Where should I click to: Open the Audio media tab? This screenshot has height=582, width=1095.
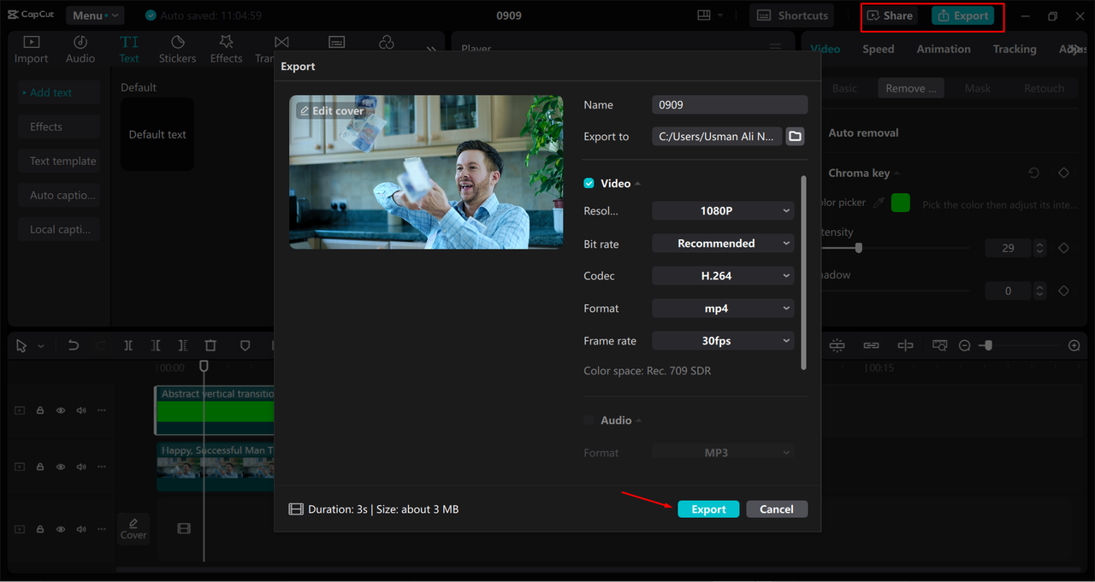80,50
